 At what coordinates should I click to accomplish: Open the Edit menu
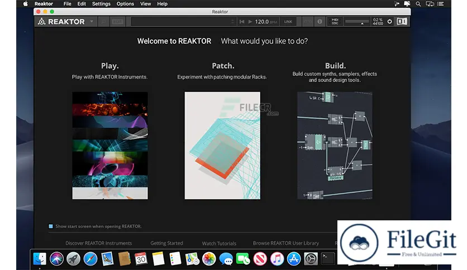pyautogui.click(x=82, y=4)
